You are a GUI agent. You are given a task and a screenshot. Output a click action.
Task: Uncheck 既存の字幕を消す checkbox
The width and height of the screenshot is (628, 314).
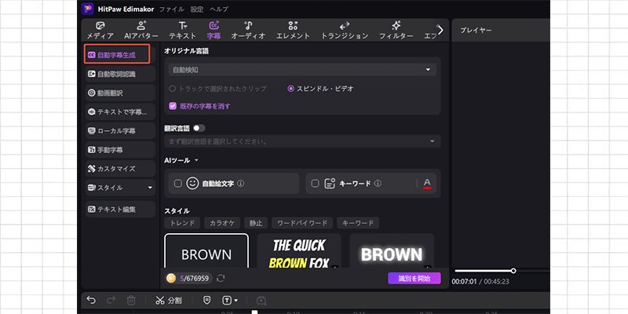pos(173,106)
